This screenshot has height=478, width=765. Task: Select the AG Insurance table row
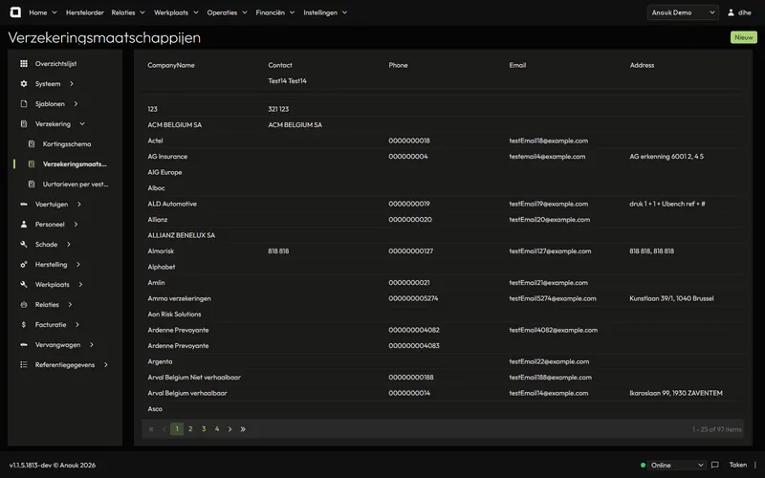[x=443, y=156]
